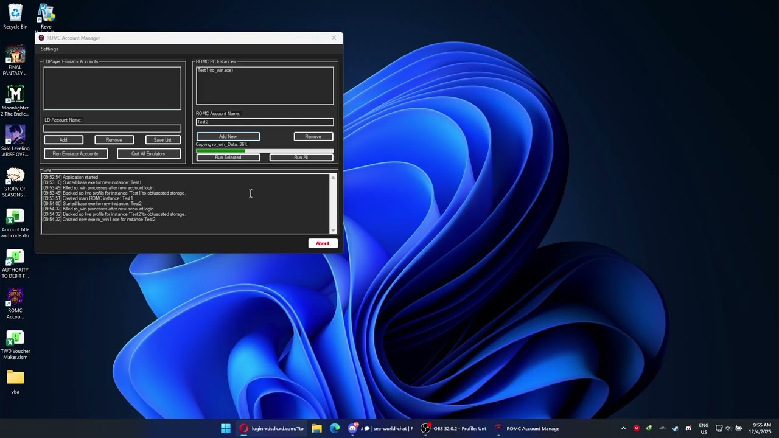Click the Add New instance button
The image size is (779, 438).
tap(228, 137)
